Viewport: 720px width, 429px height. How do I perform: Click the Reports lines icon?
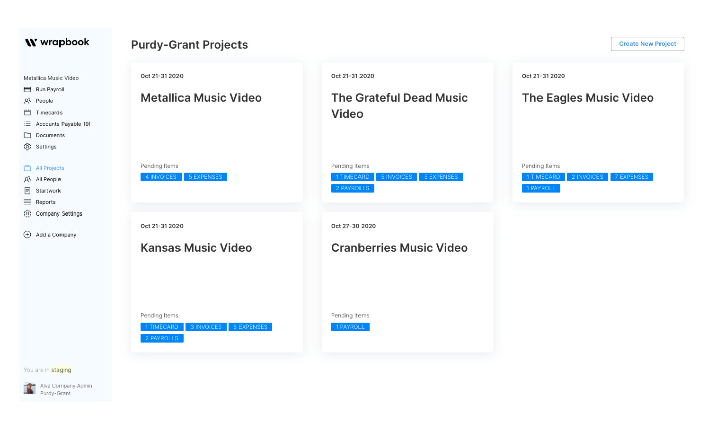coord(28,202)
